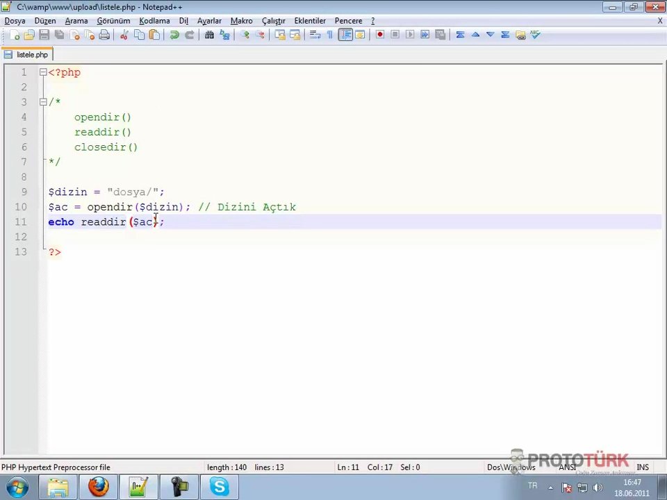Click the New file toolbar icon
This screenshot has height=500, width=667.
click(x=14, y=35)
